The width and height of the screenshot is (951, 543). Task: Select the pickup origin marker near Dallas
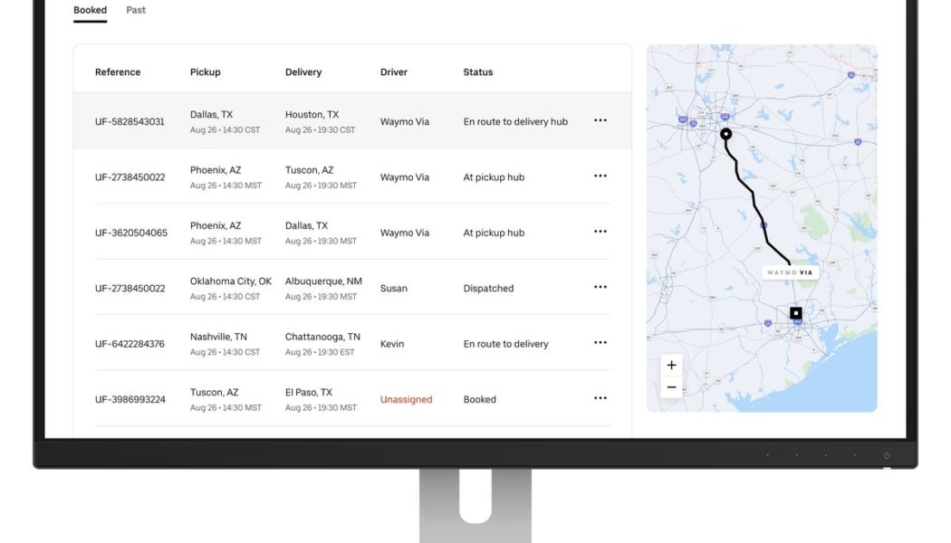(x=725, y=132)
